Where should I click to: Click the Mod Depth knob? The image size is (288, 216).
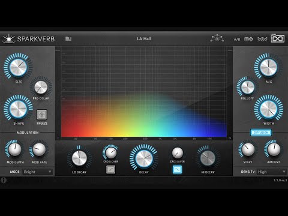15,149
